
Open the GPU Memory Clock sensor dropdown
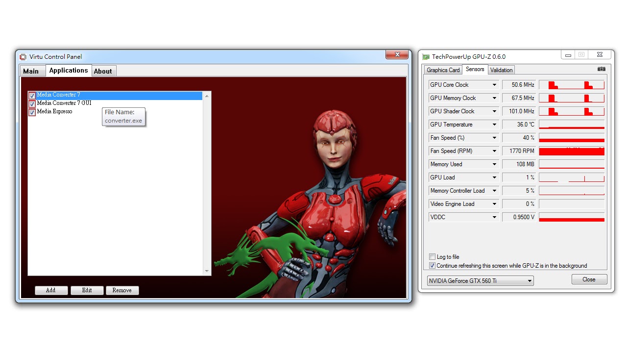(x=494, y=98)
